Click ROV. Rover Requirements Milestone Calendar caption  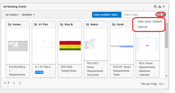click(147, 69)
